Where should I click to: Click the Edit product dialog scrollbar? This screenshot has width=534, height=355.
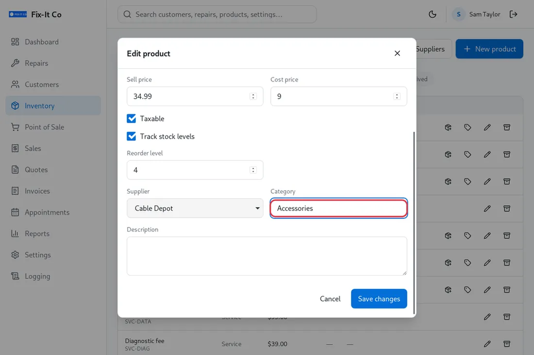tap(414, 222)
